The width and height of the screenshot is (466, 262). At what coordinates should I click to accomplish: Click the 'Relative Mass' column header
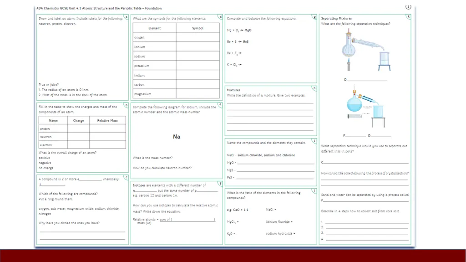pyautogui.click(x=107, y=121)
